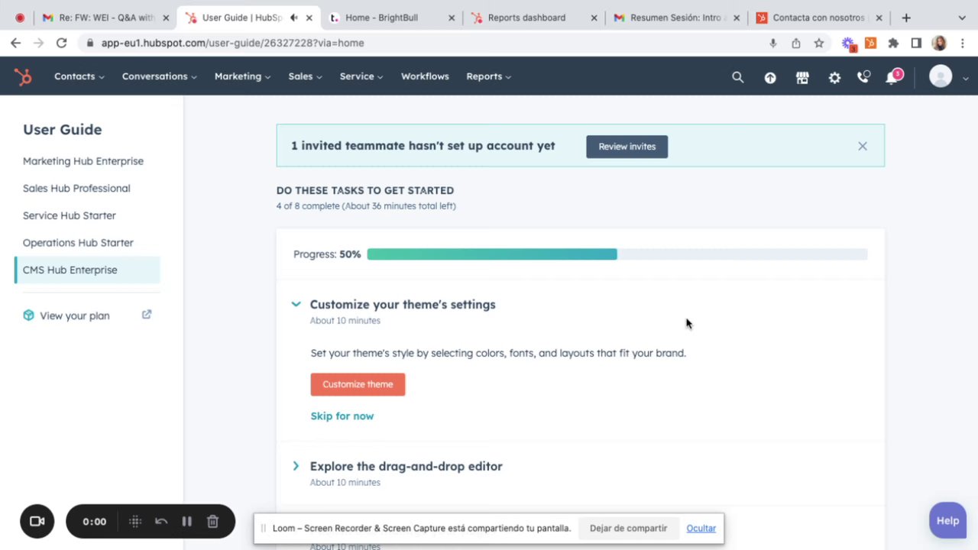Open the Marketplace icon in navbar

click(x=802, y=77)
